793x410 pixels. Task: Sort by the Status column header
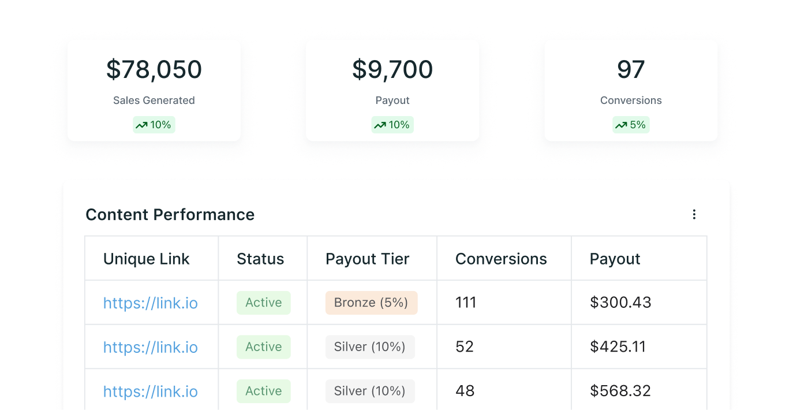coord(260,259)
